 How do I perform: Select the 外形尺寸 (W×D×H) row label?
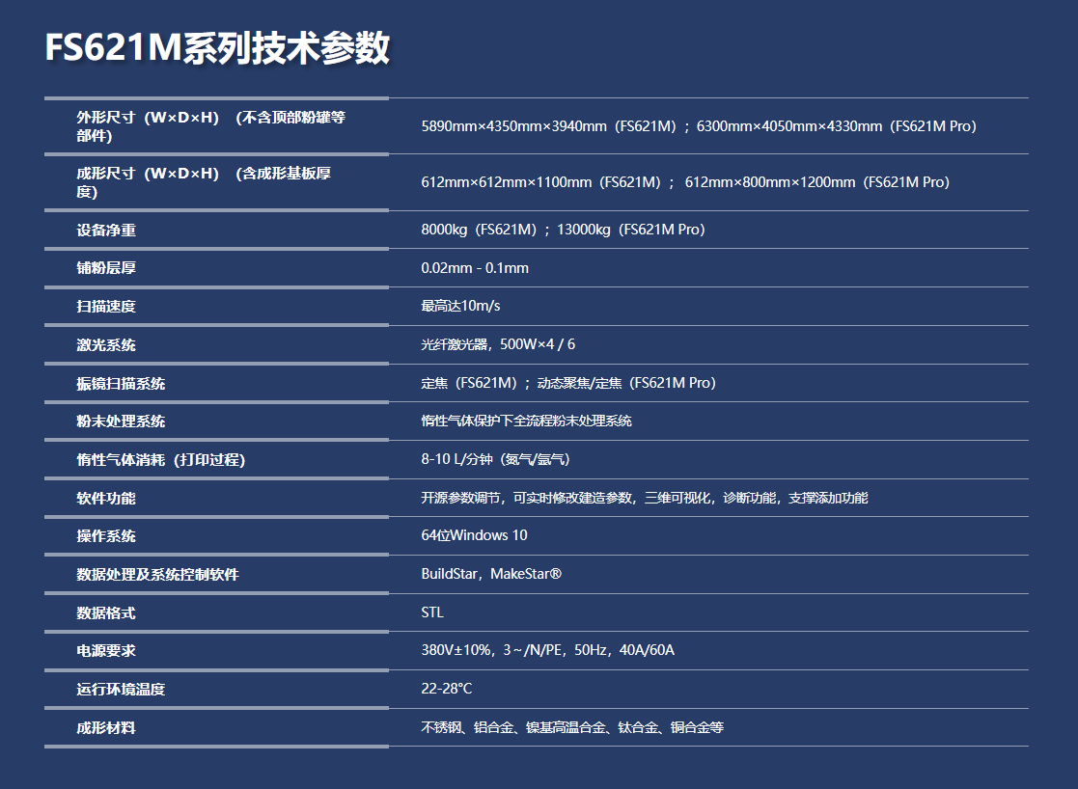pos(210,126)
